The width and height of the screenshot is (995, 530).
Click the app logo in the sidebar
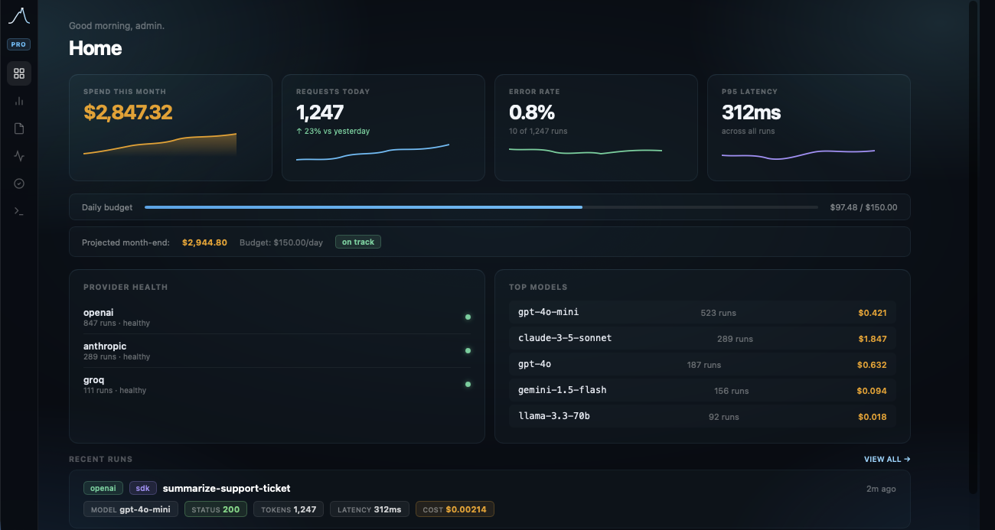[x=18, y=16]
